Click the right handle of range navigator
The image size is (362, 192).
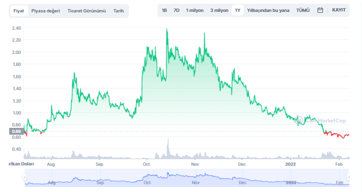(x=349, y=177)
